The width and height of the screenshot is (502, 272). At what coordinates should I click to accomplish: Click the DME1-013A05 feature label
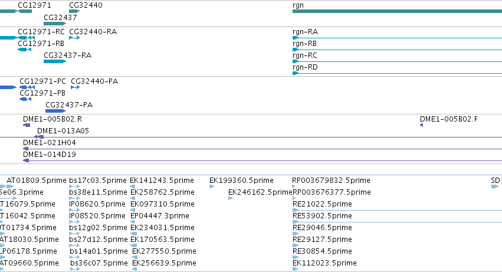click(x=63, y=131)
